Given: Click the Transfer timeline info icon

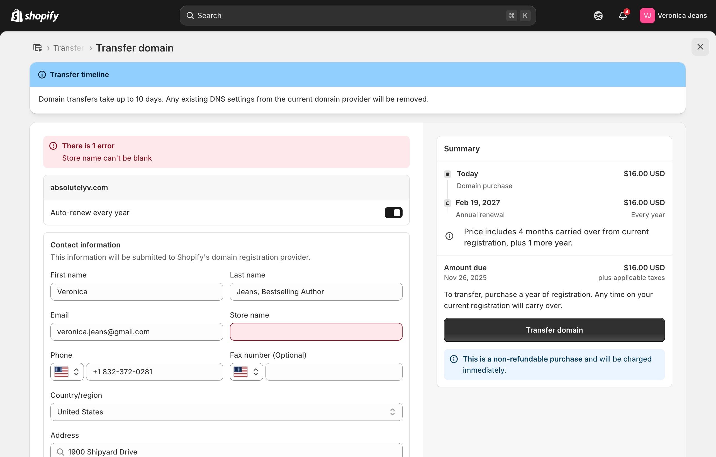Looking at the screenshot, I should 42,75.
